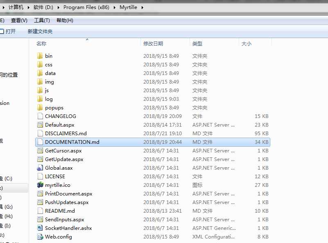This screenshot has width=328, height=243.
Task: Click the 2018/9/15 9:03 date of log
Action: pos(161,99)
